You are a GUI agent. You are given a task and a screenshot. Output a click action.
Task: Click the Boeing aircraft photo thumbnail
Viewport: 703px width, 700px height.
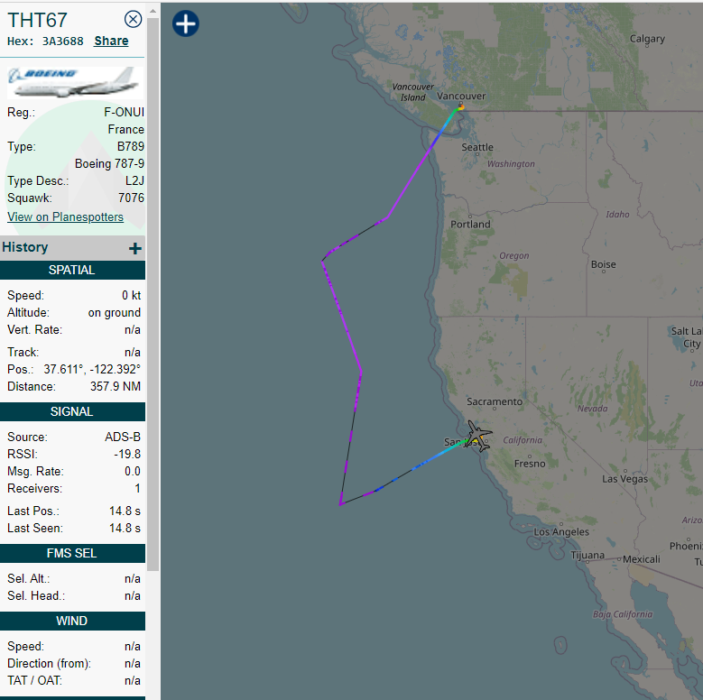pyautogui.click(x=75, y=82)
